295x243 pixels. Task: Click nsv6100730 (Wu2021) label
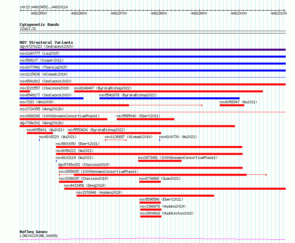point(178,137)
